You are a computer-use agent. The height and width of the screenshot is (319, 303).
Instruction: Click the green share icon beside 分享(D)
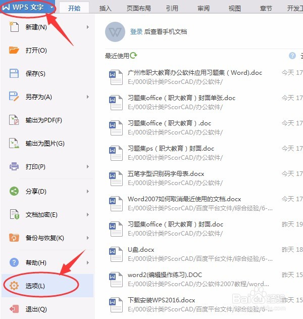pos(14,191)
